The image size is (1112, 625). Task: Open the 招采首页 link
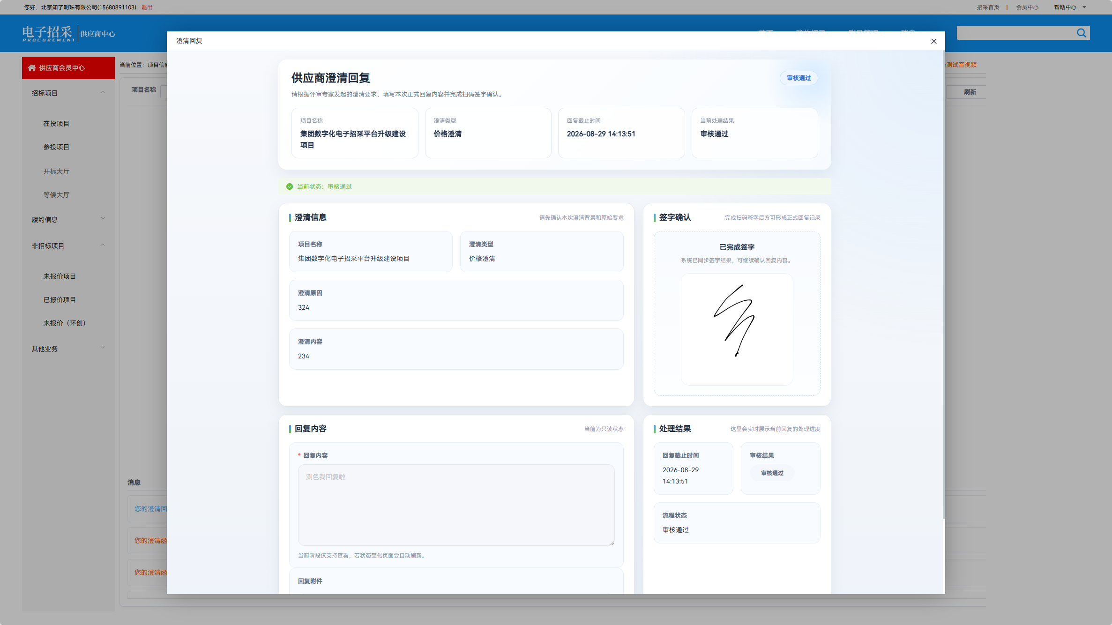pos(988,7)
